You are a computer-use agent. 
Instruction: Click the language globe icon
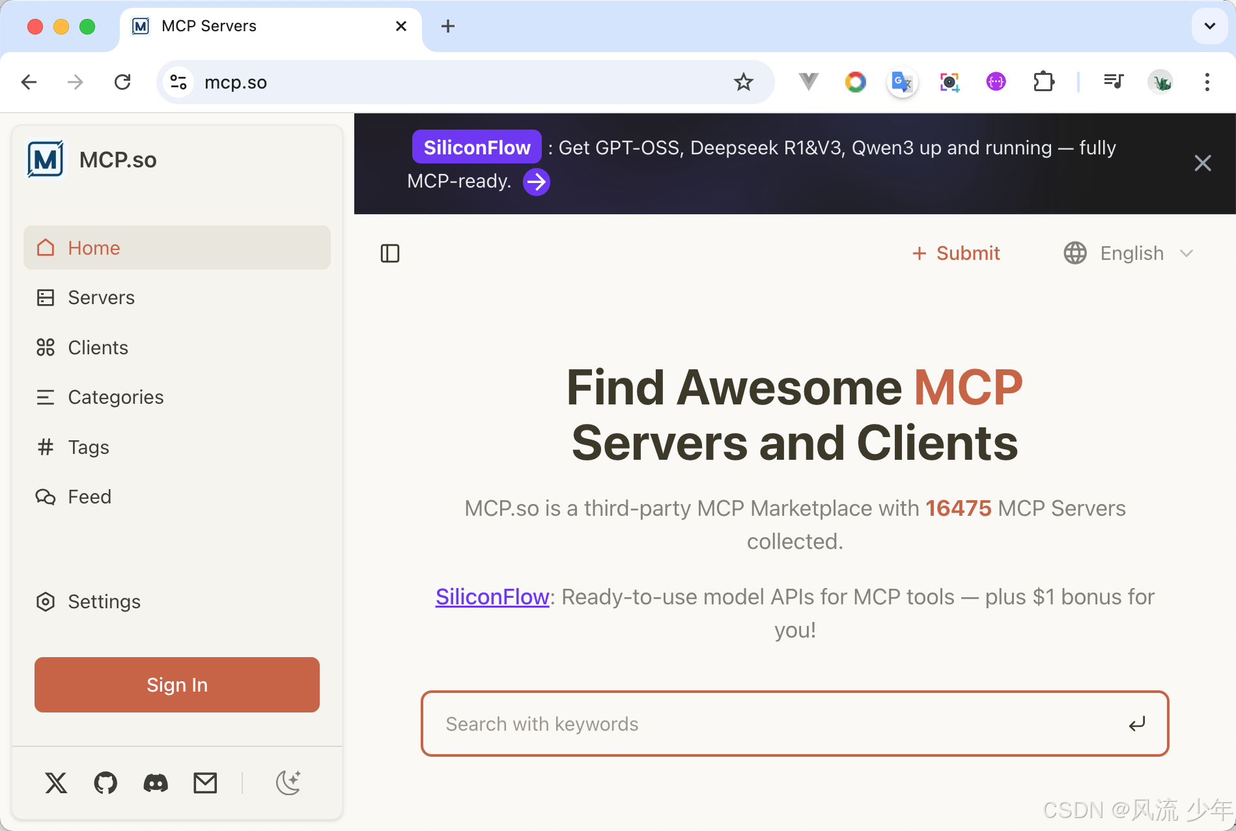coord(1075,253)
